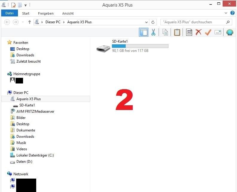
Task: Click the Forward arrow button
Action: pyautogui.click(x=16, y=22)
